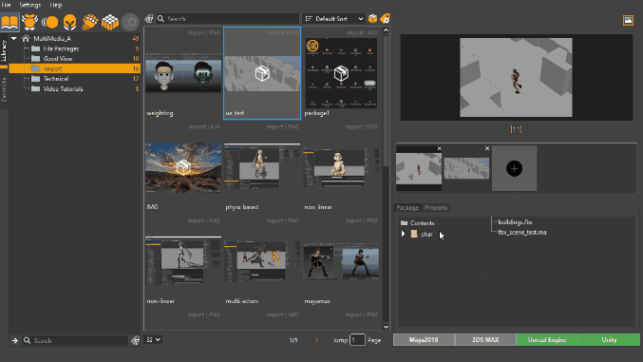The height and width of the screenshot is (362, 643).
Task: Add a new preview with plus button
Action: pyautogui.click(x=514, y=168)
